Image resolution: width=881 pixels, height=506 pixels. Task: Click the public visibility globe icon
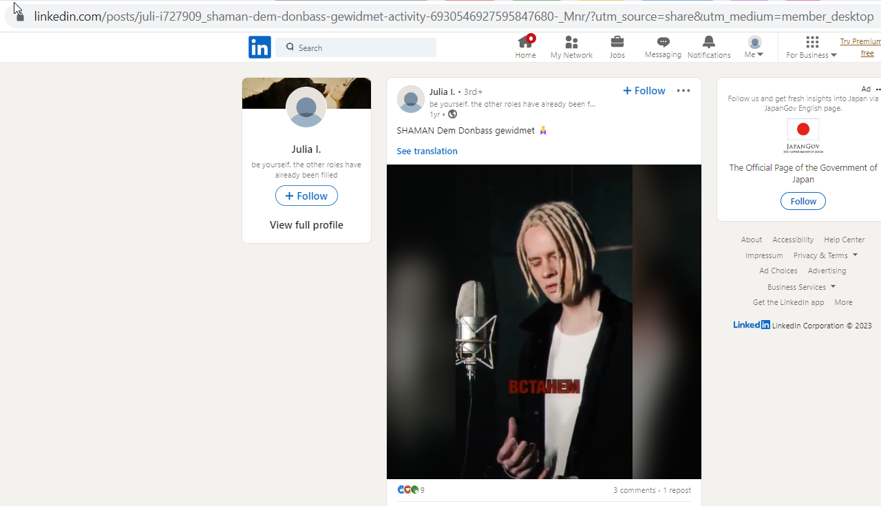pyautogui.click(x=452, y=114)
